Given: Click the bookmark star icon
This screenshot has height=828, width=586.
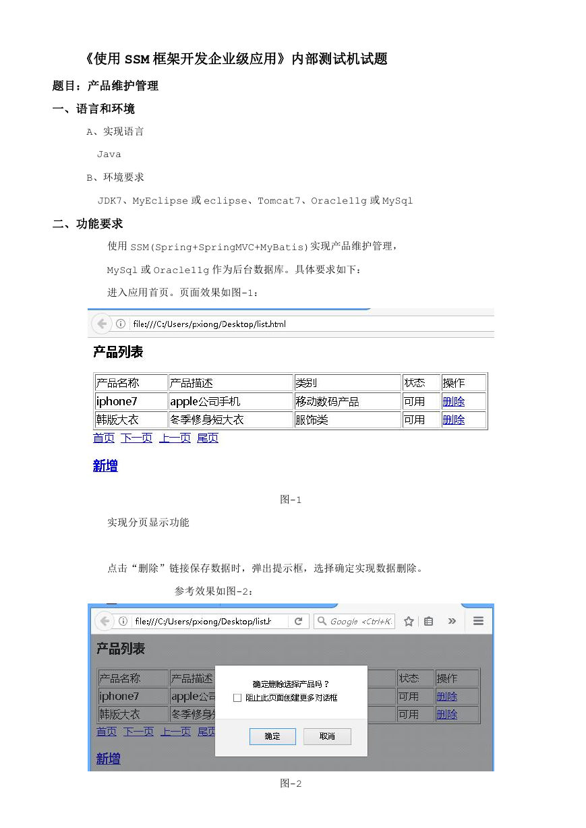Looking at the screenshot, I should (409, 621).
